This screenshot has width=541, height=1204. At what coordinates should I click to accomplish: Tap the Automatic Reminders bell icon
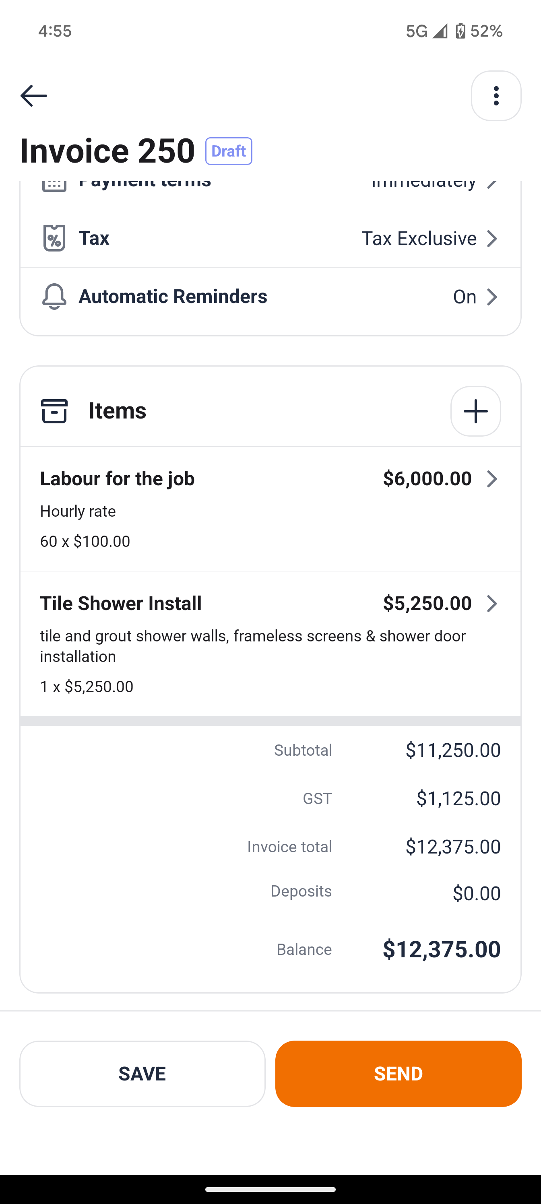pos(54,296)
